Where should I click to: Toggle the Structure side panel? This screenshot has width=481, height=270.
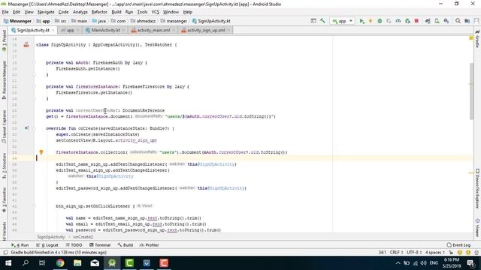(x=4, y=166)
